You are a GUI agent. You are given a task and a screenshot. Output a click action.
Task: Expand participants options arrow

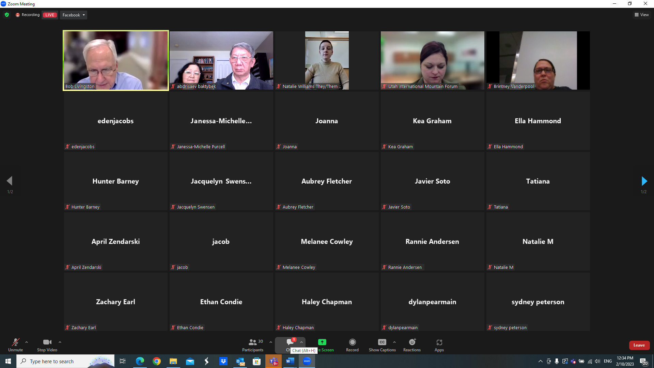[x=271, y=342]
